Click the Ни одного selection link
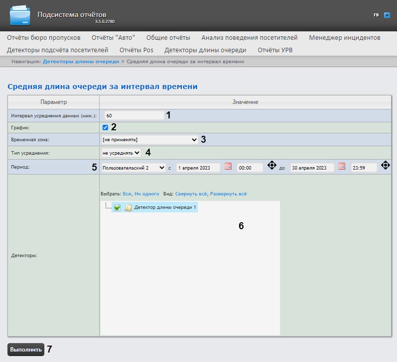 tap(146, 194)
